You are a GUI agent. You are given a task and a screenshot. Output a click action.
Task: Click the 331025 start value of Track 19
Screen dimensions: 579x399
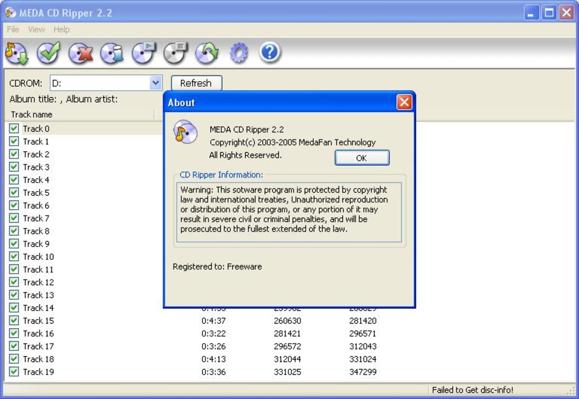(288, 372)
